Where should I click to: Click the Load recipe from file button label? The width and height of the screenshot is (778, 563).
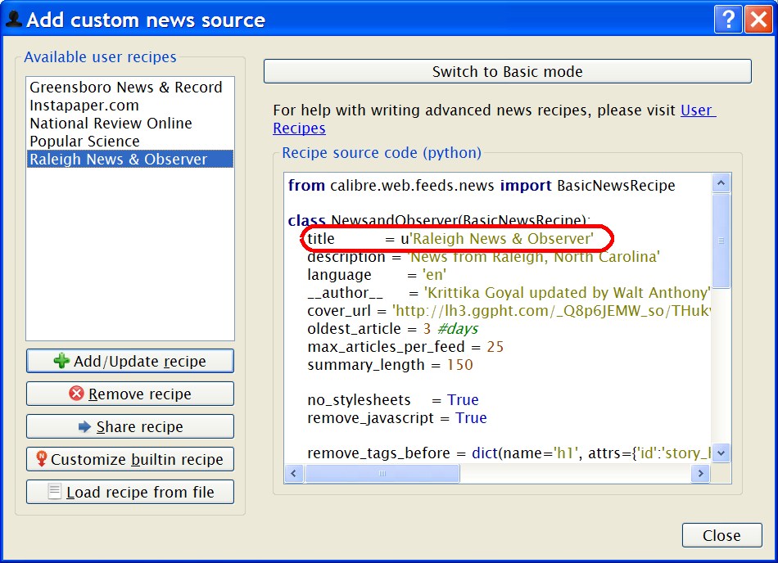pyautogui.click(x=140, y=492)
